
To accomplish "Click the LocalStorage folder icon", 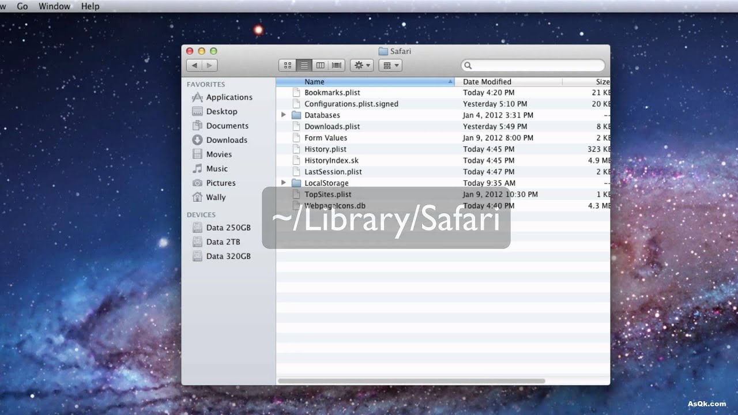I will click(x=296, y=183).
